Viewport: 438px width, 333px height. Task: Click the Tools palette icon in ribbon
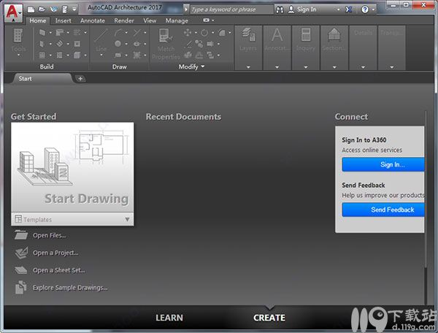(x=18, y=36)
